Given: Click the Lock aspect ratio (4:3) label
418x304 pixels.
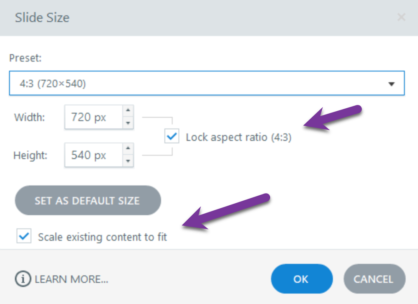Looking at the screenshot, I should (238, 137).
